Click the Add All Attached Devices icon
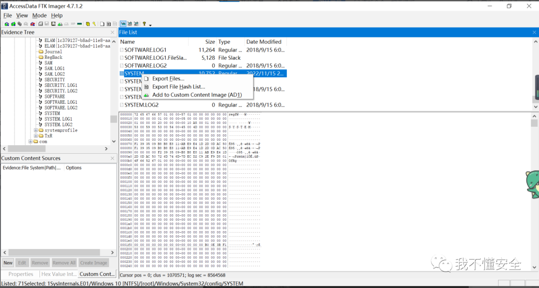 click(x=13, y=24)
